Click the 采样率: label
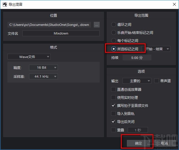The image size is (179, 150). coord(19,76)
